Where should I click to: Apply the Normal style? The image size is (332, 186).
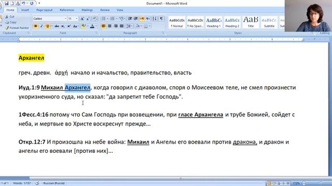coord(177,23)
